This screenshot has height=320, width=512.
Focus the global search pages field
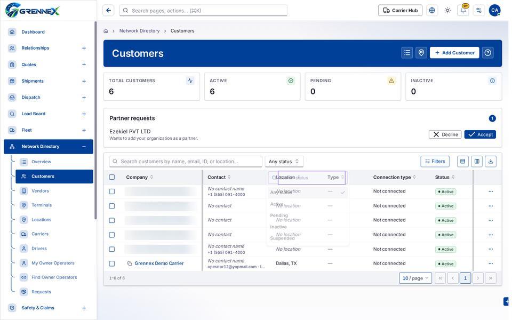pyautogui.click(x=203, y=11)
